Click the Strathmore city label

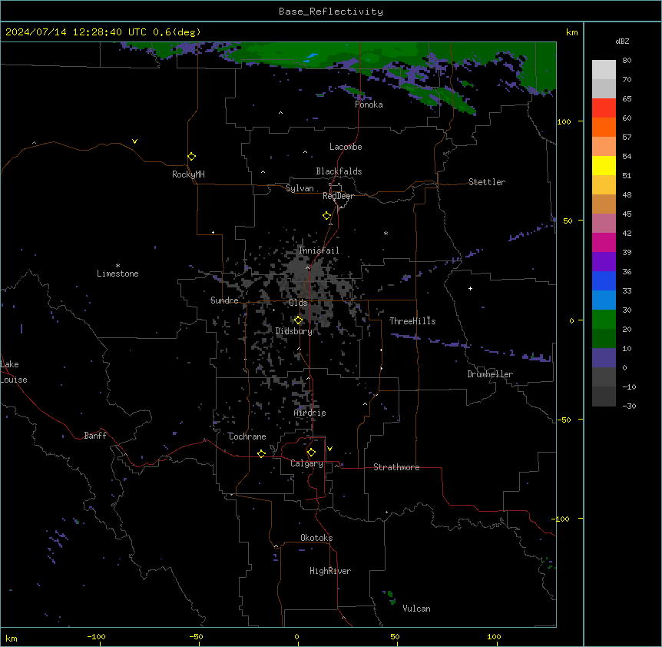396,467
